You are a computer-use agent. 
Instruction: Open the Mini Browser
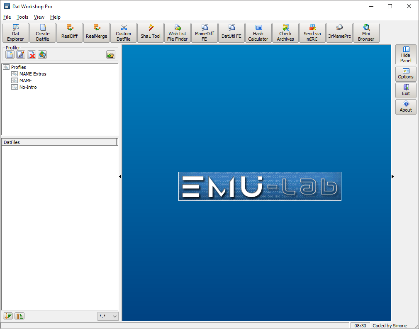(x=366, y=33)
